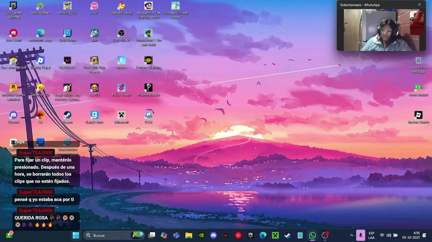
Task: Select the Minecraft desktop shortcut
Action: [121, 118]
